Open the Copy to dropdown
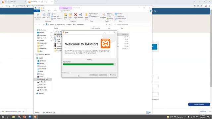 point(70,16)
